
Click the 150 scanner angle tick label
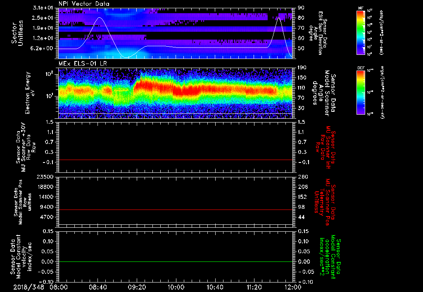click(x=302, y=78)
